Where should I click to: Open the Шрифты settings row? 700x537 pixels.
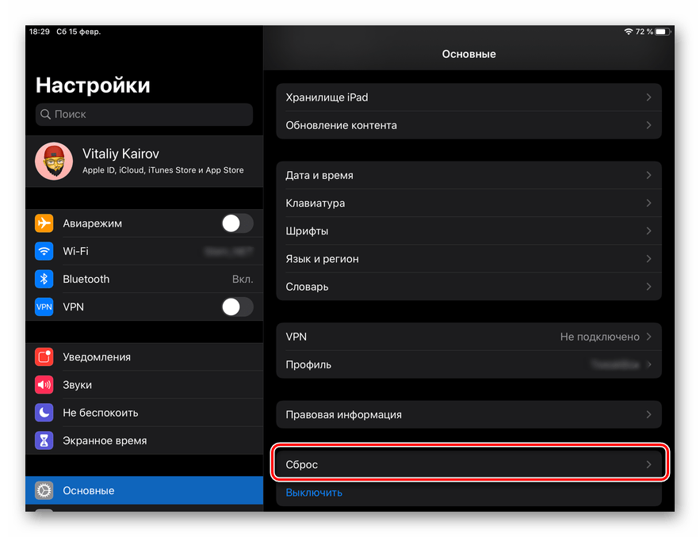click(468, 231)
